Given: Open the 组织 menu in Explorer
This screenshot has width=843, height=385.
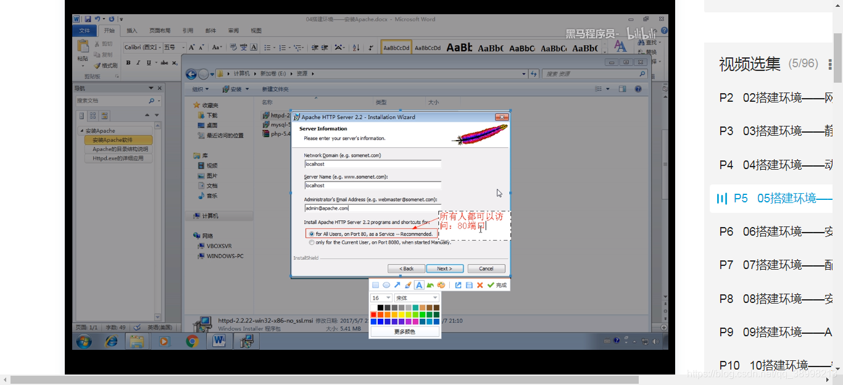Looking at the screenshot, I should (200, 89).
